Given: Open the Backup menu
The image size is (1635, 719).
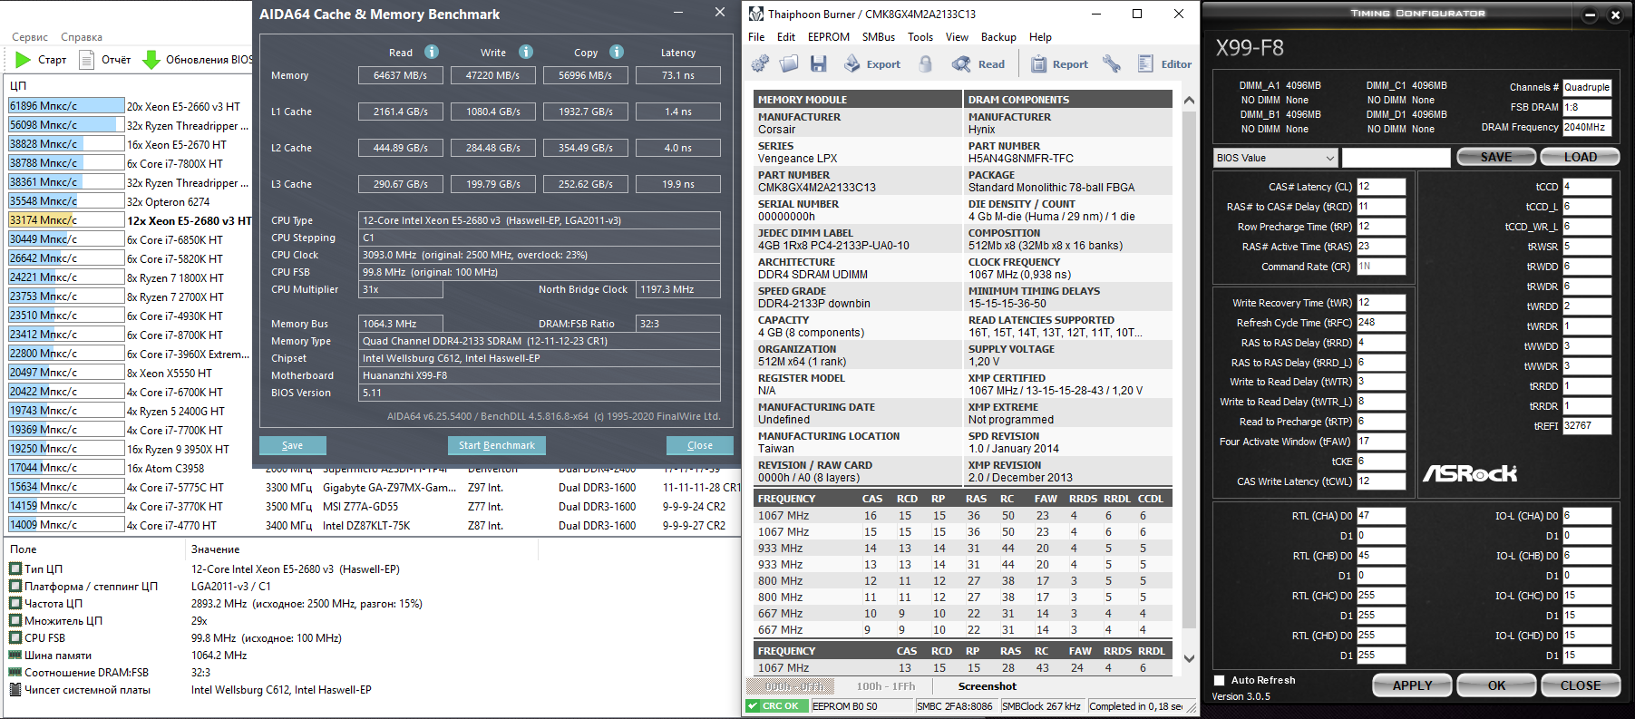Looking at the screenshot, I should tap(998, 37).
